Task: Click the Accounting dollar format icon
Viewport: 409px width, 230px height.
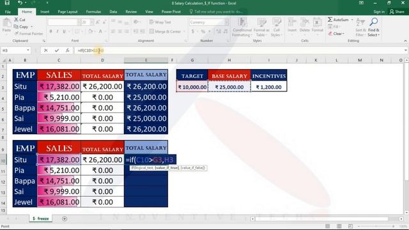Action: tap(193, 31)
